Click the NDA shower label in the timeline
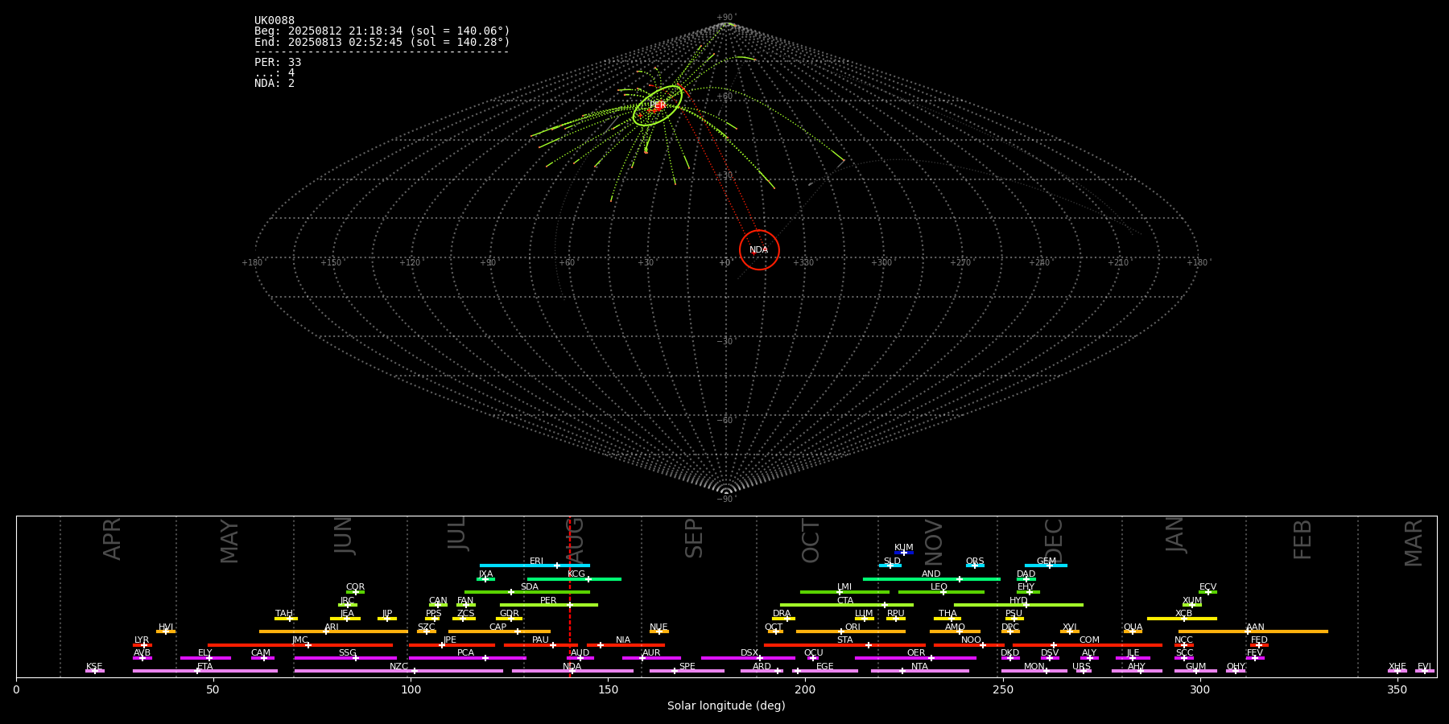The width and height of the screenshot is (1449, 724). pos(572,667)
